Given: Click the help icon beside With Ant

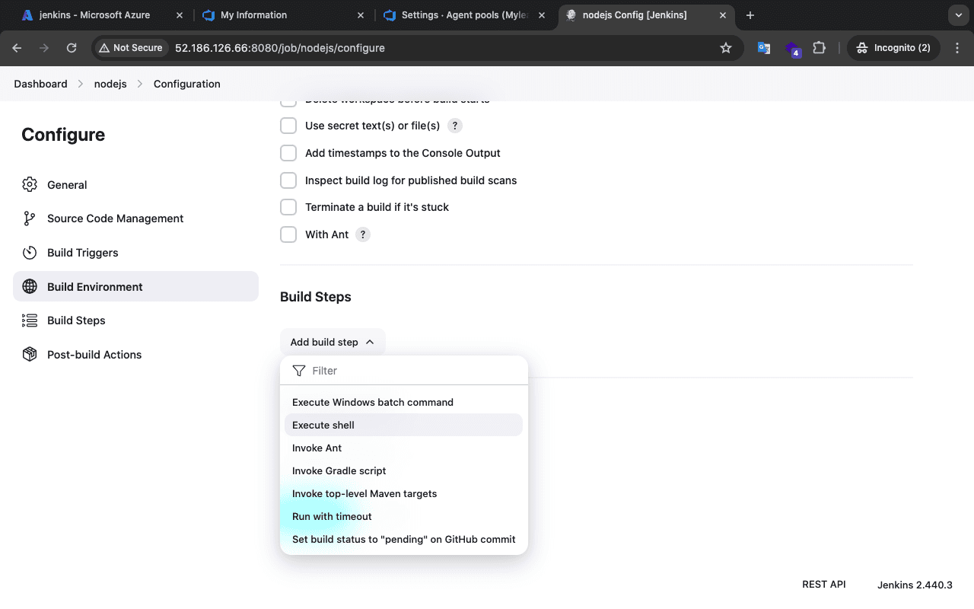Looking at the screenshot, I should [363, 234].
